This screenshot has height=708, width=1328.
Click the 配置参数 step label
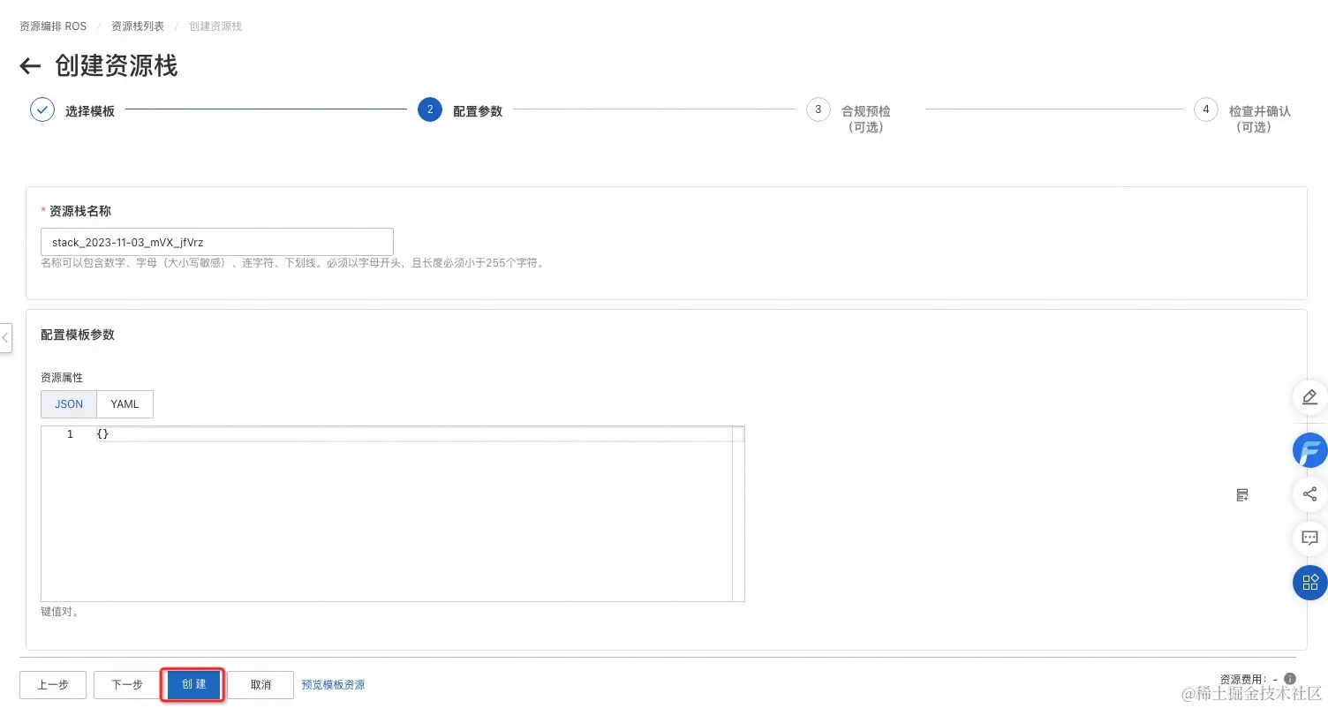(x=478, y=111)
